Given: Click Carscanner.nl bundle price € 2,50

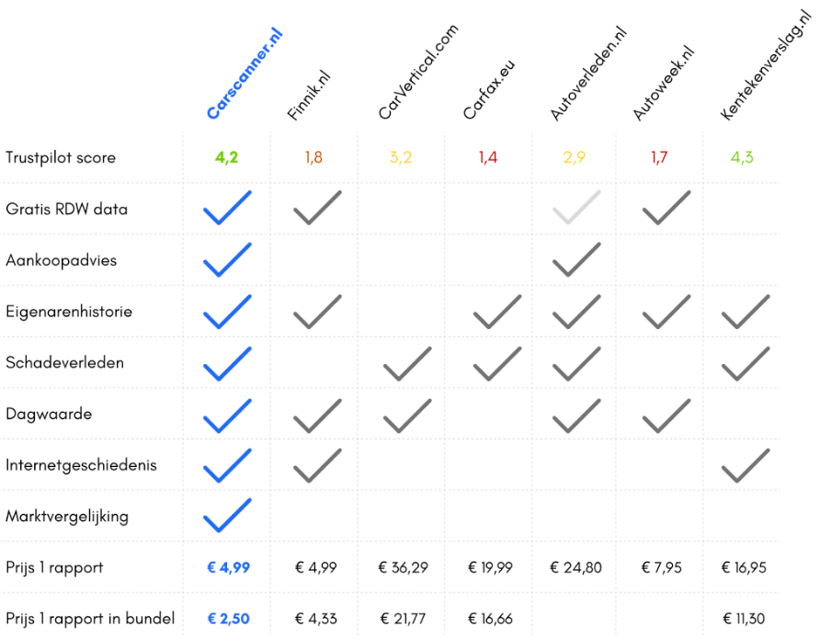Looking at the screenshot, I should click(228, 619).
